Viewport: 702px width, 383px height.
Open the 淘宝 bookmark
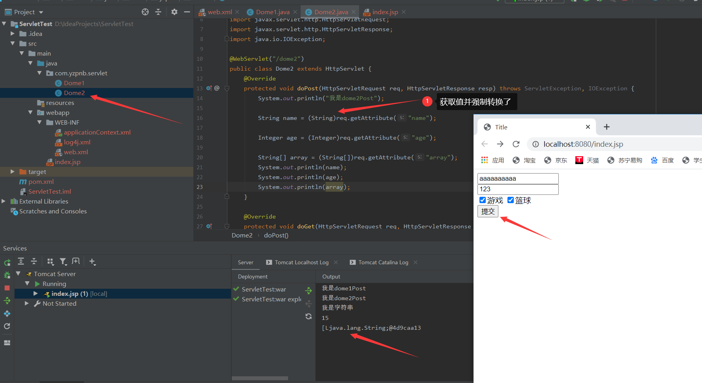coord(524,160)
